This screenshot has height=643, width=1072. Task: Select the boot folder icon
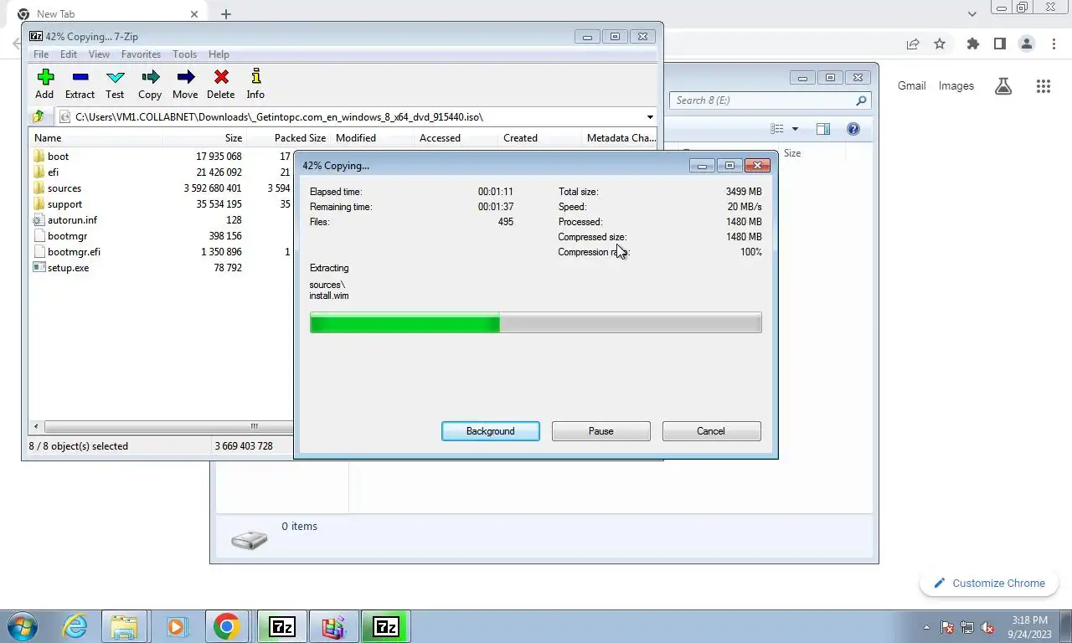pyautogui.click(x=39, y=157)
